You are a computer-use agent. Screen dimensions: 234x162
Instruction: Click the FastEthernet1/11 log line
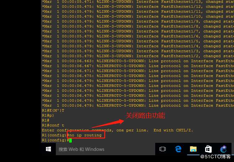[138, 11]
